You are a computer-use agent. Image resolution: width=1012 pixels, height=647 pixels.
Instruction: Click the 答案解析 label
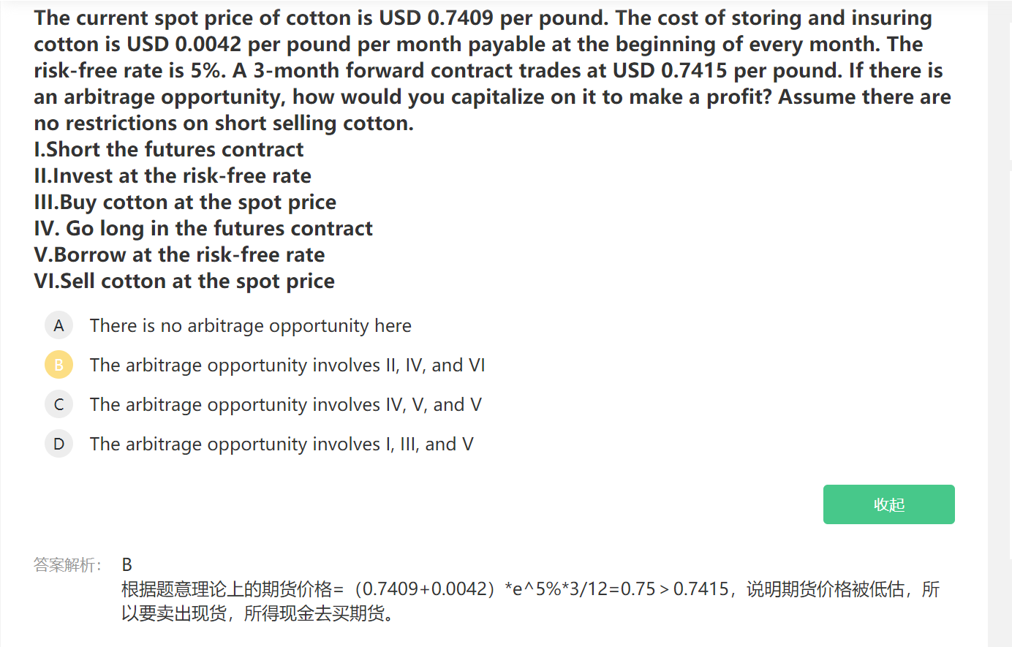67,564
